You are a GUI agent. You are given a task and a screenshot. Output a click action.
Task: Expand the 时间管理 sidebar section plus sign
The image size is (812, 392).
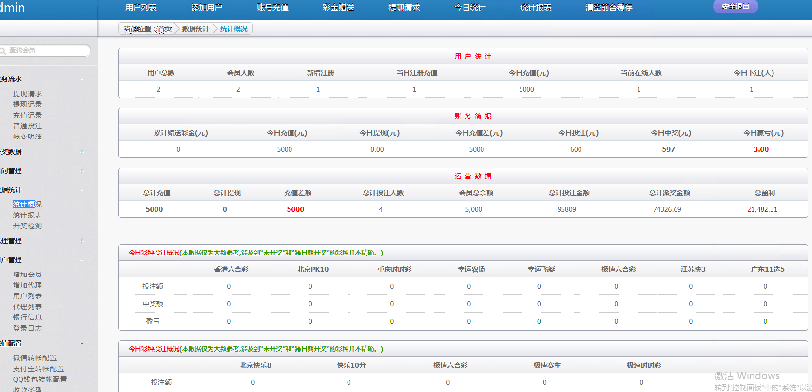tap(82, 171)
